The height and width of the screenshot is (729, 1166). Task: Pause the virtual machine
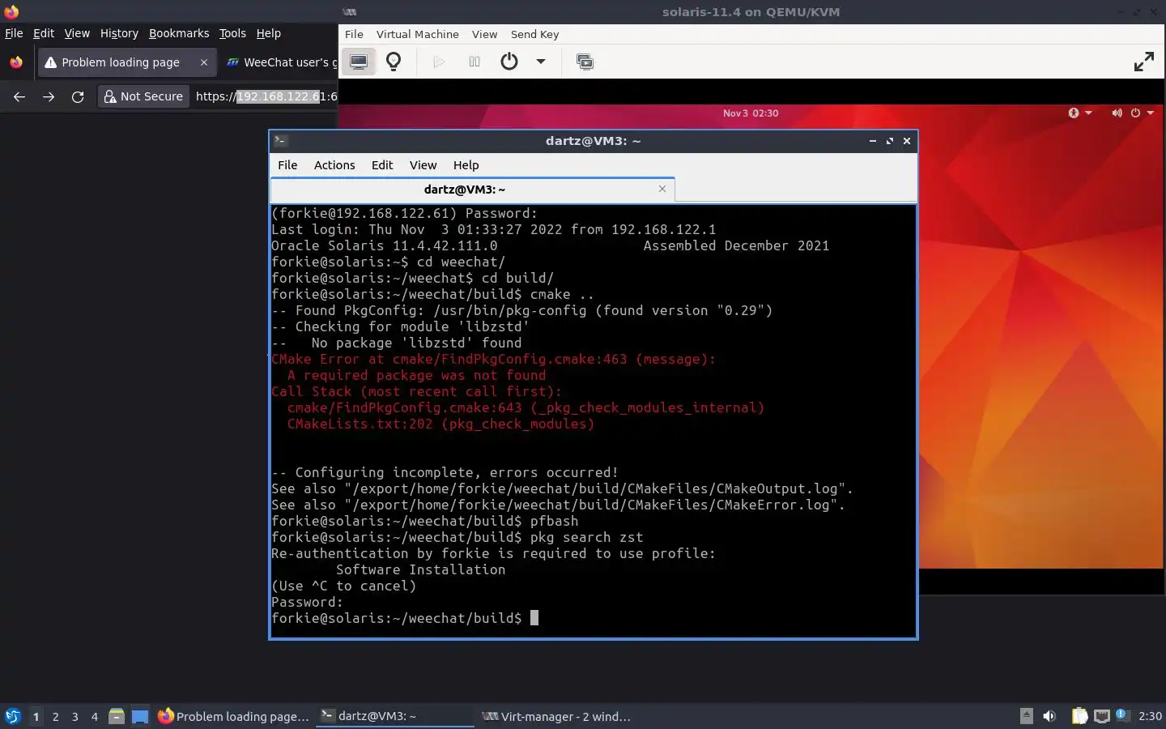[474, 62]
